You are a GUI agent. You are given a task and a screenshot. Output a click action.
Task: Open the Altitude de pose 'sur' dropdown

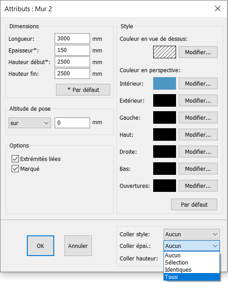(30, 123)
